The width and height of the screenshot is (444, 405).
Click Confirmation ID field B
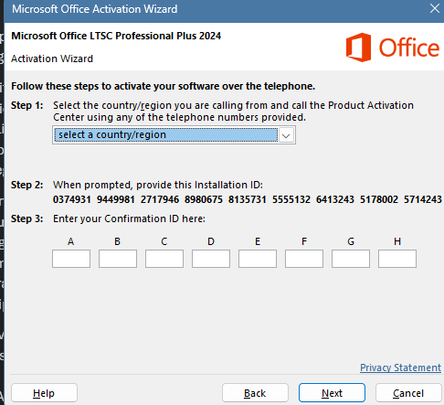click(118, 259)
